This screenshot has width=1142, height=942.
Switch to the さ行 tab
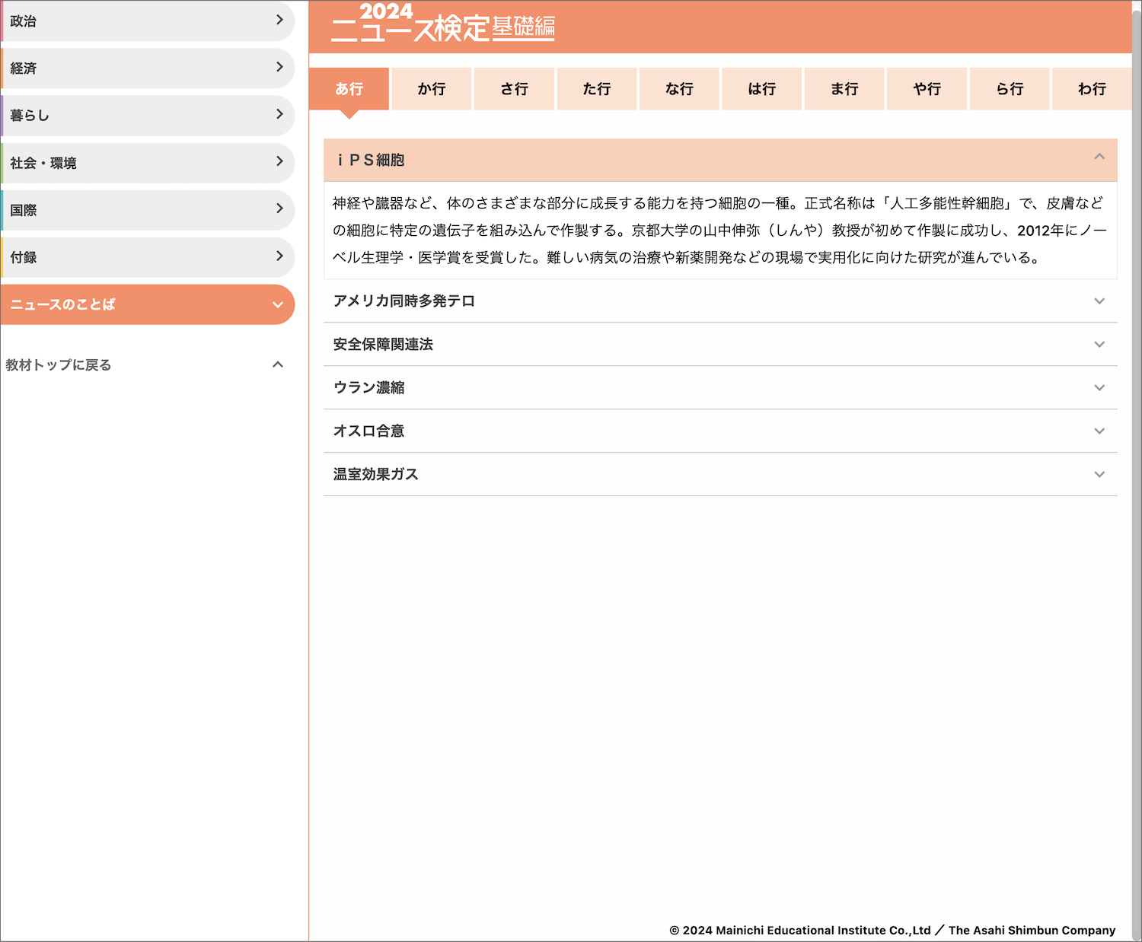click(x=514, y=89)
